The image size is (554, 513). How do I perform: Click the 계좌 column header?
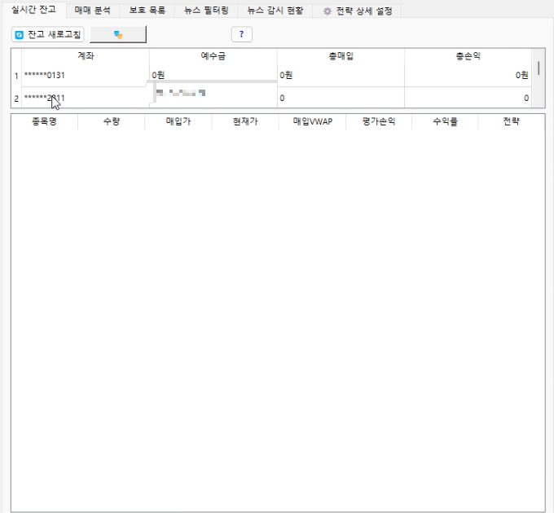click(x=86, y=56)
